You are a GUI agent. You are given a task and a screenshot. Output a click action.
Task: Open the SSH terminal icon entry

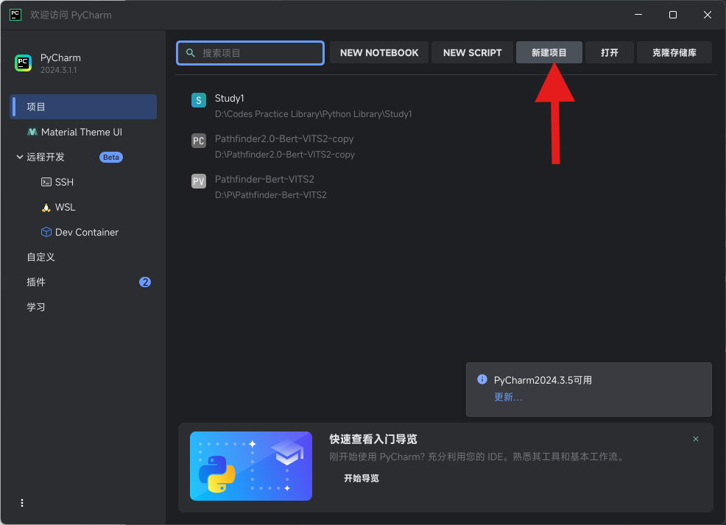(46, 182)
